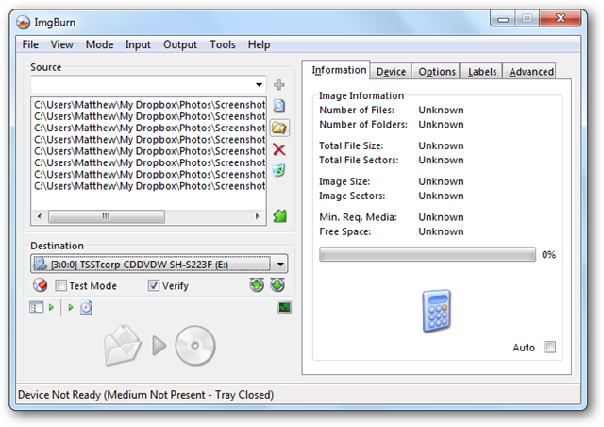The height and width of the screenshot is (427, 604).
Task: Expand the Source path dropdown
Action: click(259, 84)
